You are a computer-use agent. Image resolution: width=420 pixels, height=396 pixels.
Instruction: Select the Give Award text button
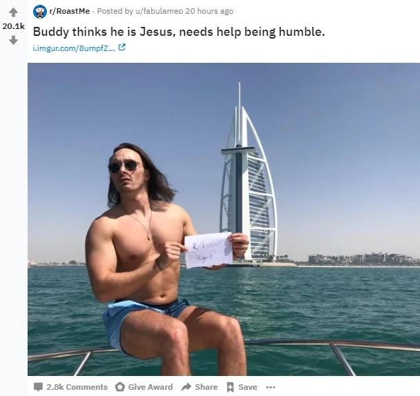pos(150,387)
